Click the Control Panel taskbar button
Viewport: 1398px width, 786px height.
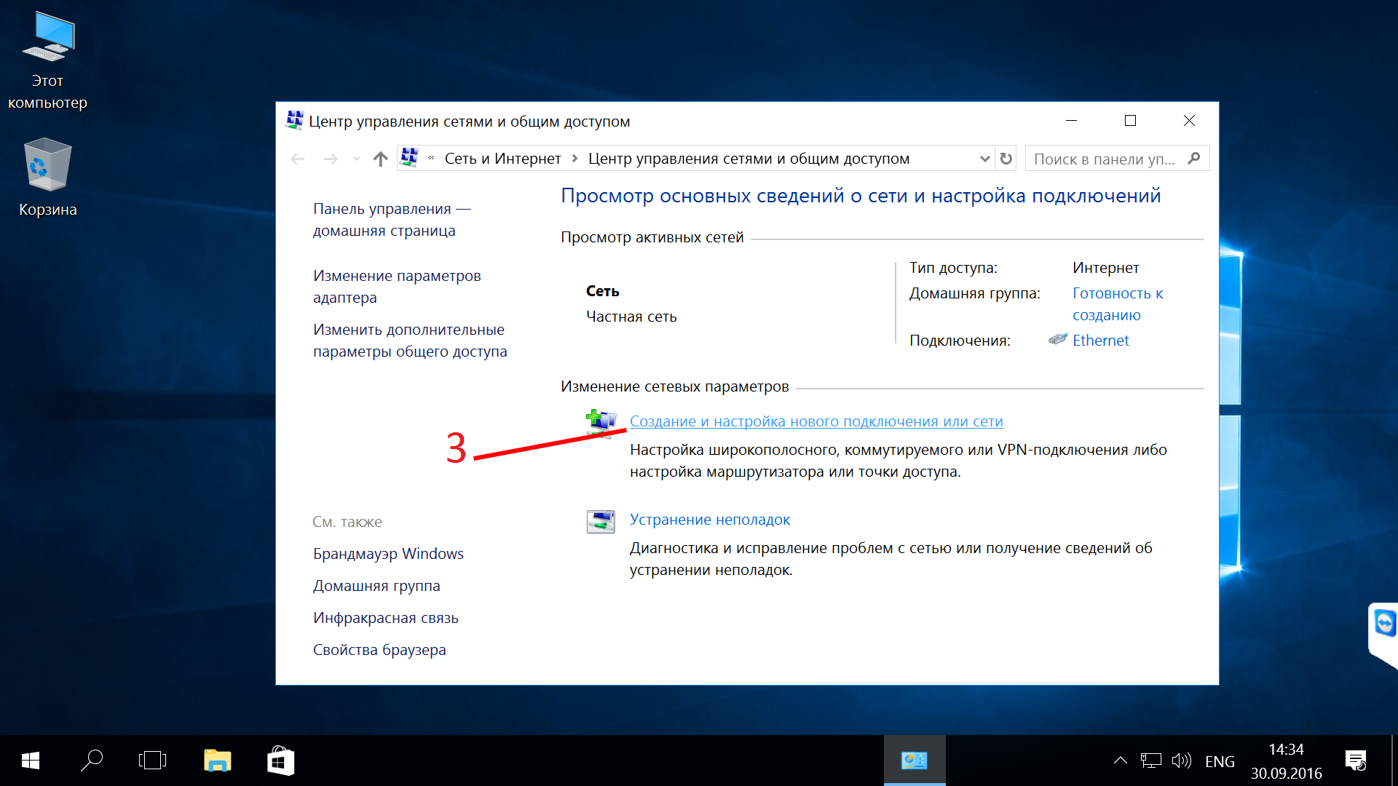[915, 761]
